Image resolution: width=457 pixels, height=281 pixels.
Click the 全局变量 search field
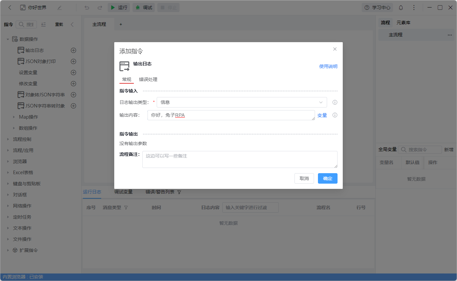pyautogui.click(x=420, y=150)
